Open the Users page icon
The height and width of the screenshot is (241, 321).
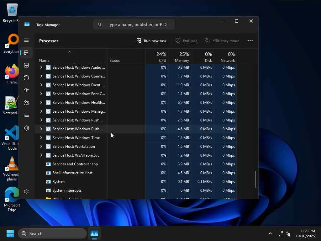tap(26, 103)
